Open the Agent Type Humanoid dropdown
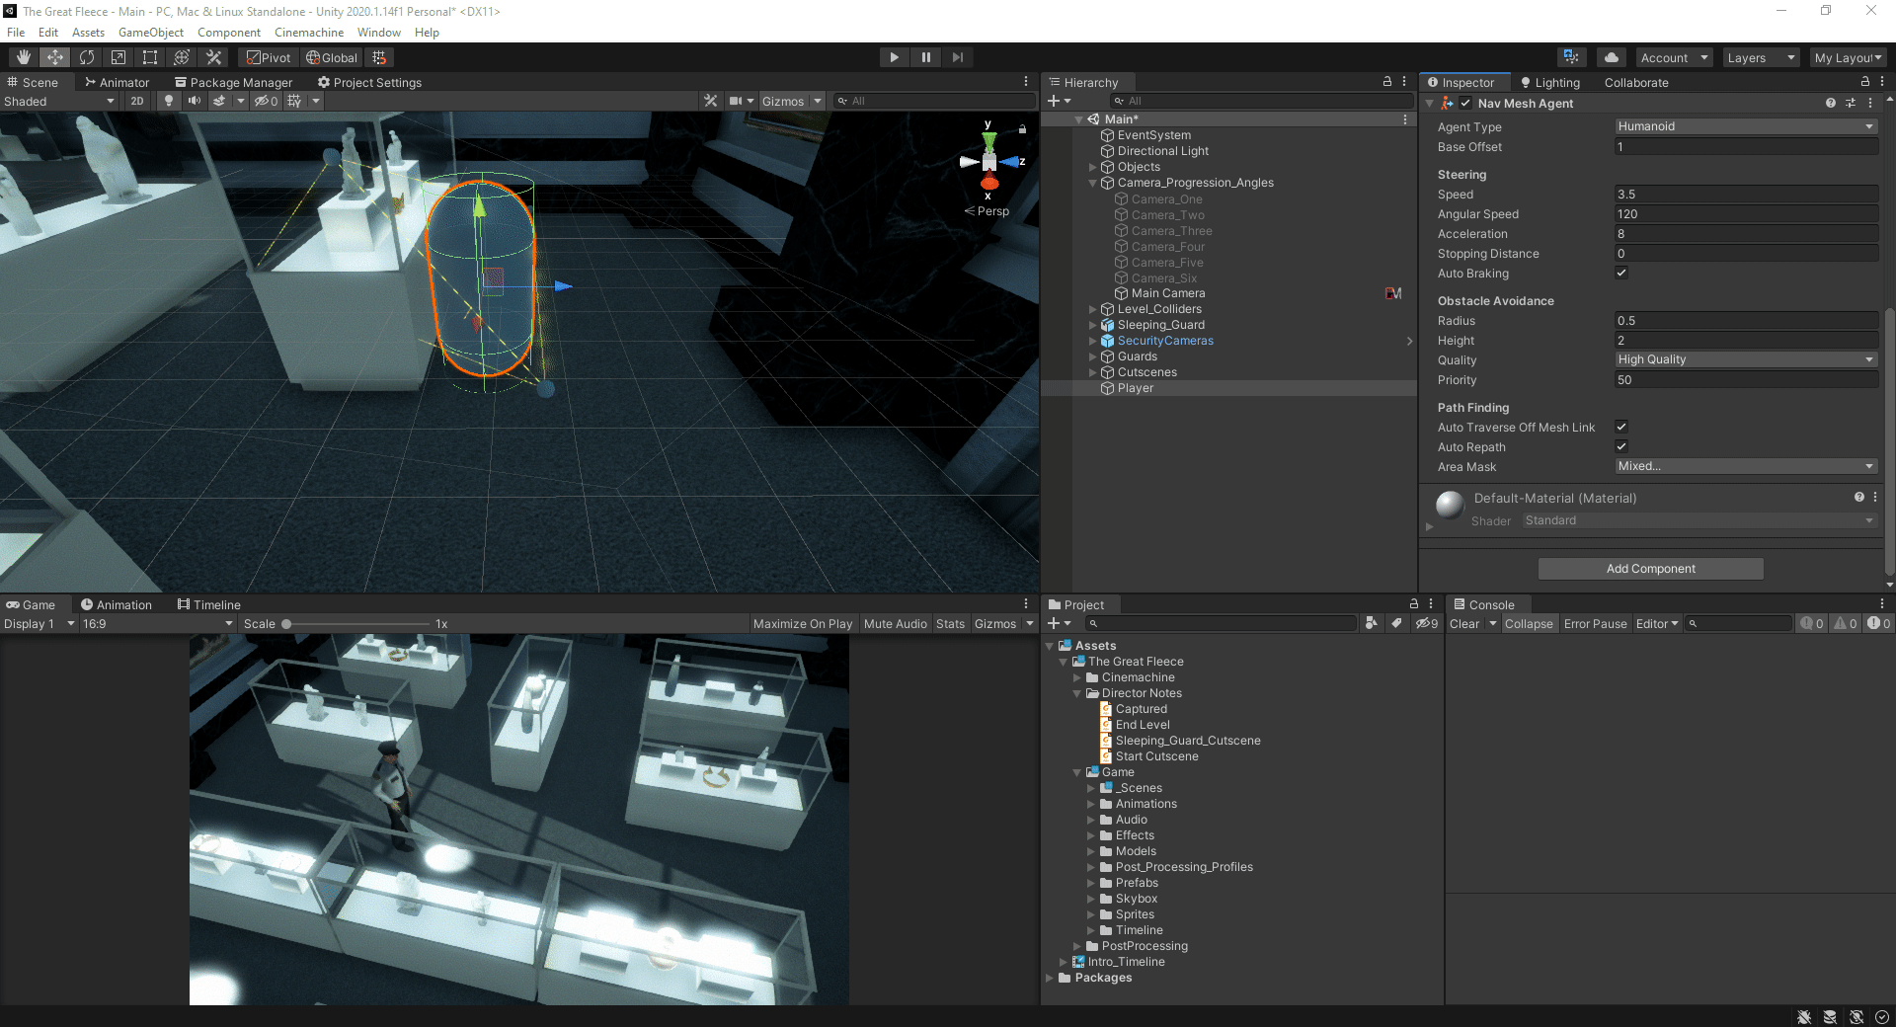Screen dimensions: 1896x1027 (1746, 126)
